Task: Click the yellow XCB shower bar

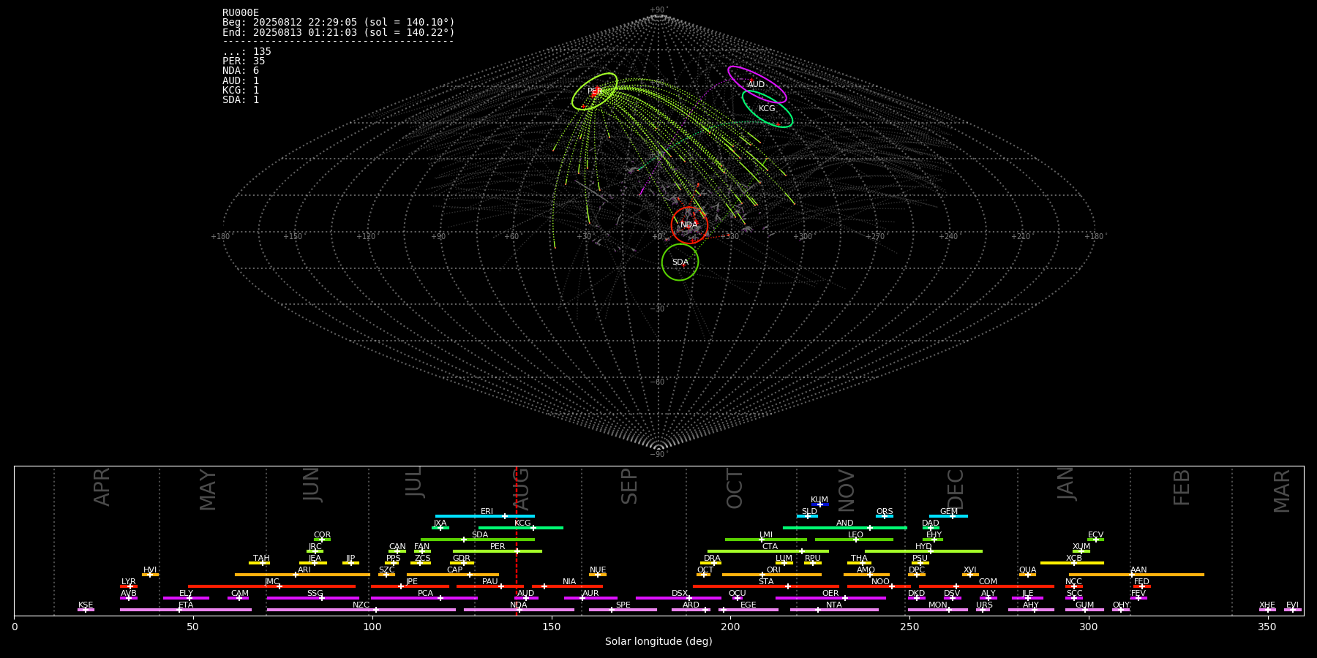Action: (1072, 563)
